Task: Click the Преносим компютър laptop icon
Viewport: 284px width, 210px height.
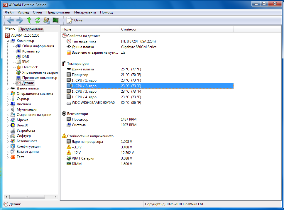Action: [18, 78]
